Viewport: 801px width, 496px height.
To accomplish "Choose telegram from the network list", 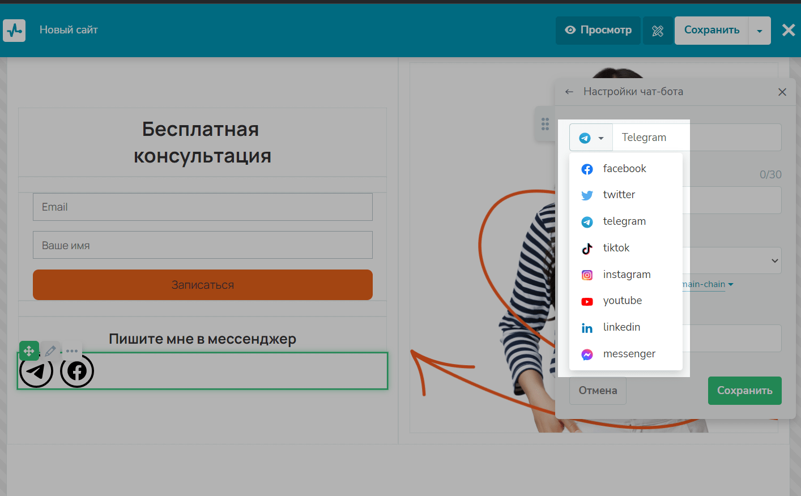I will (625, 221).
